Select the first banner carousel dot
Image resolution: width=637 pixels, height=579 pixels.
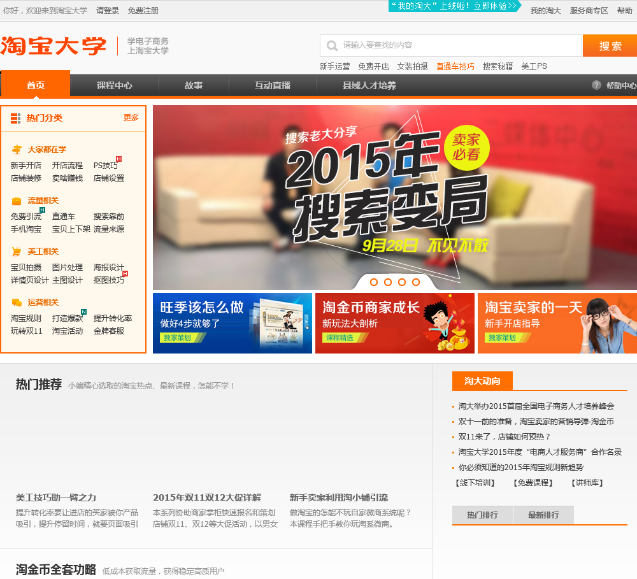pos(374,282)
